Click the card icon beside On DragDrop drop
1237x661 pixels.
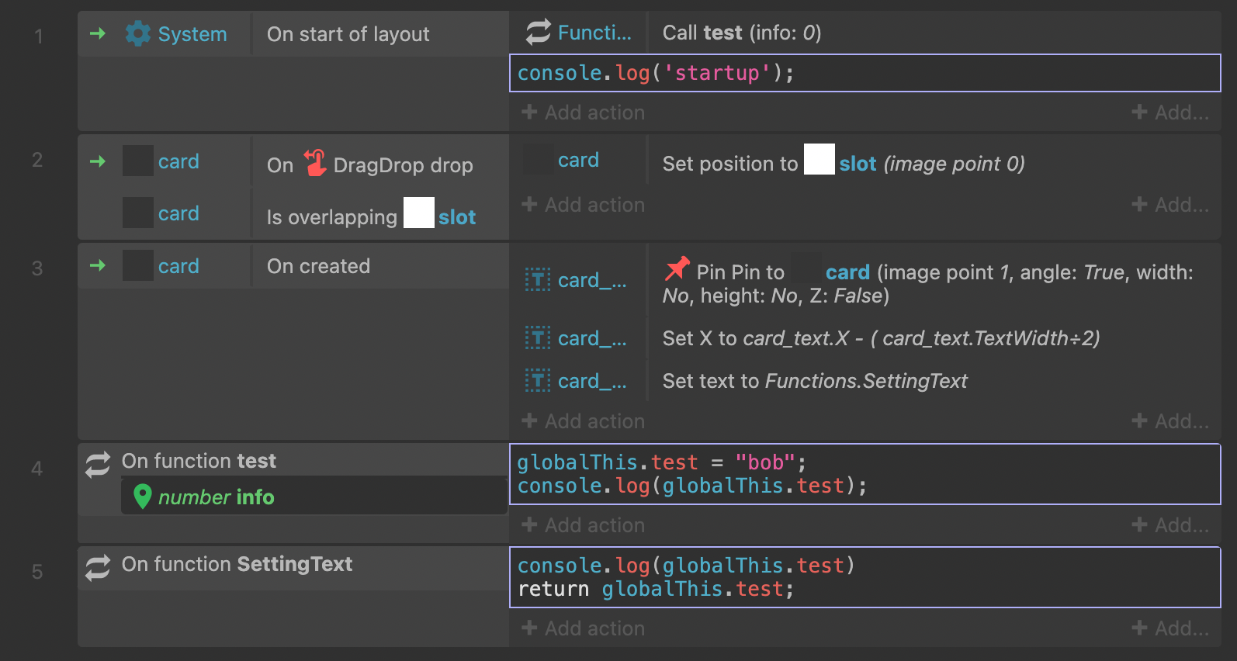click(138, 161)
